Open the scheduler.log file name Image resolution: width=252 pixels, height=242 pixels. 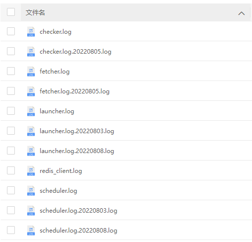[x=59, y=191]
